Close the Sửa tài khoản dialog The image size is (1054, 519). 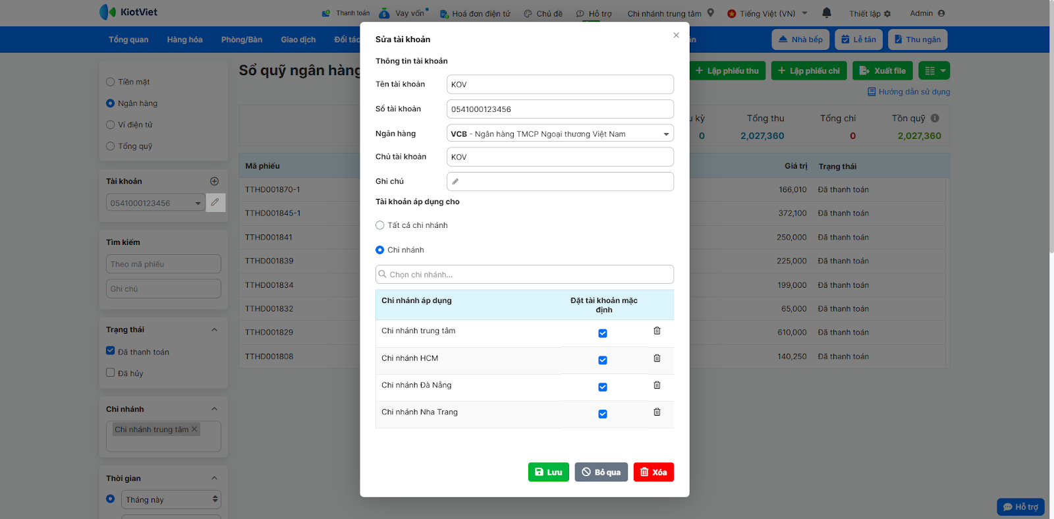(x=676, y=35)
